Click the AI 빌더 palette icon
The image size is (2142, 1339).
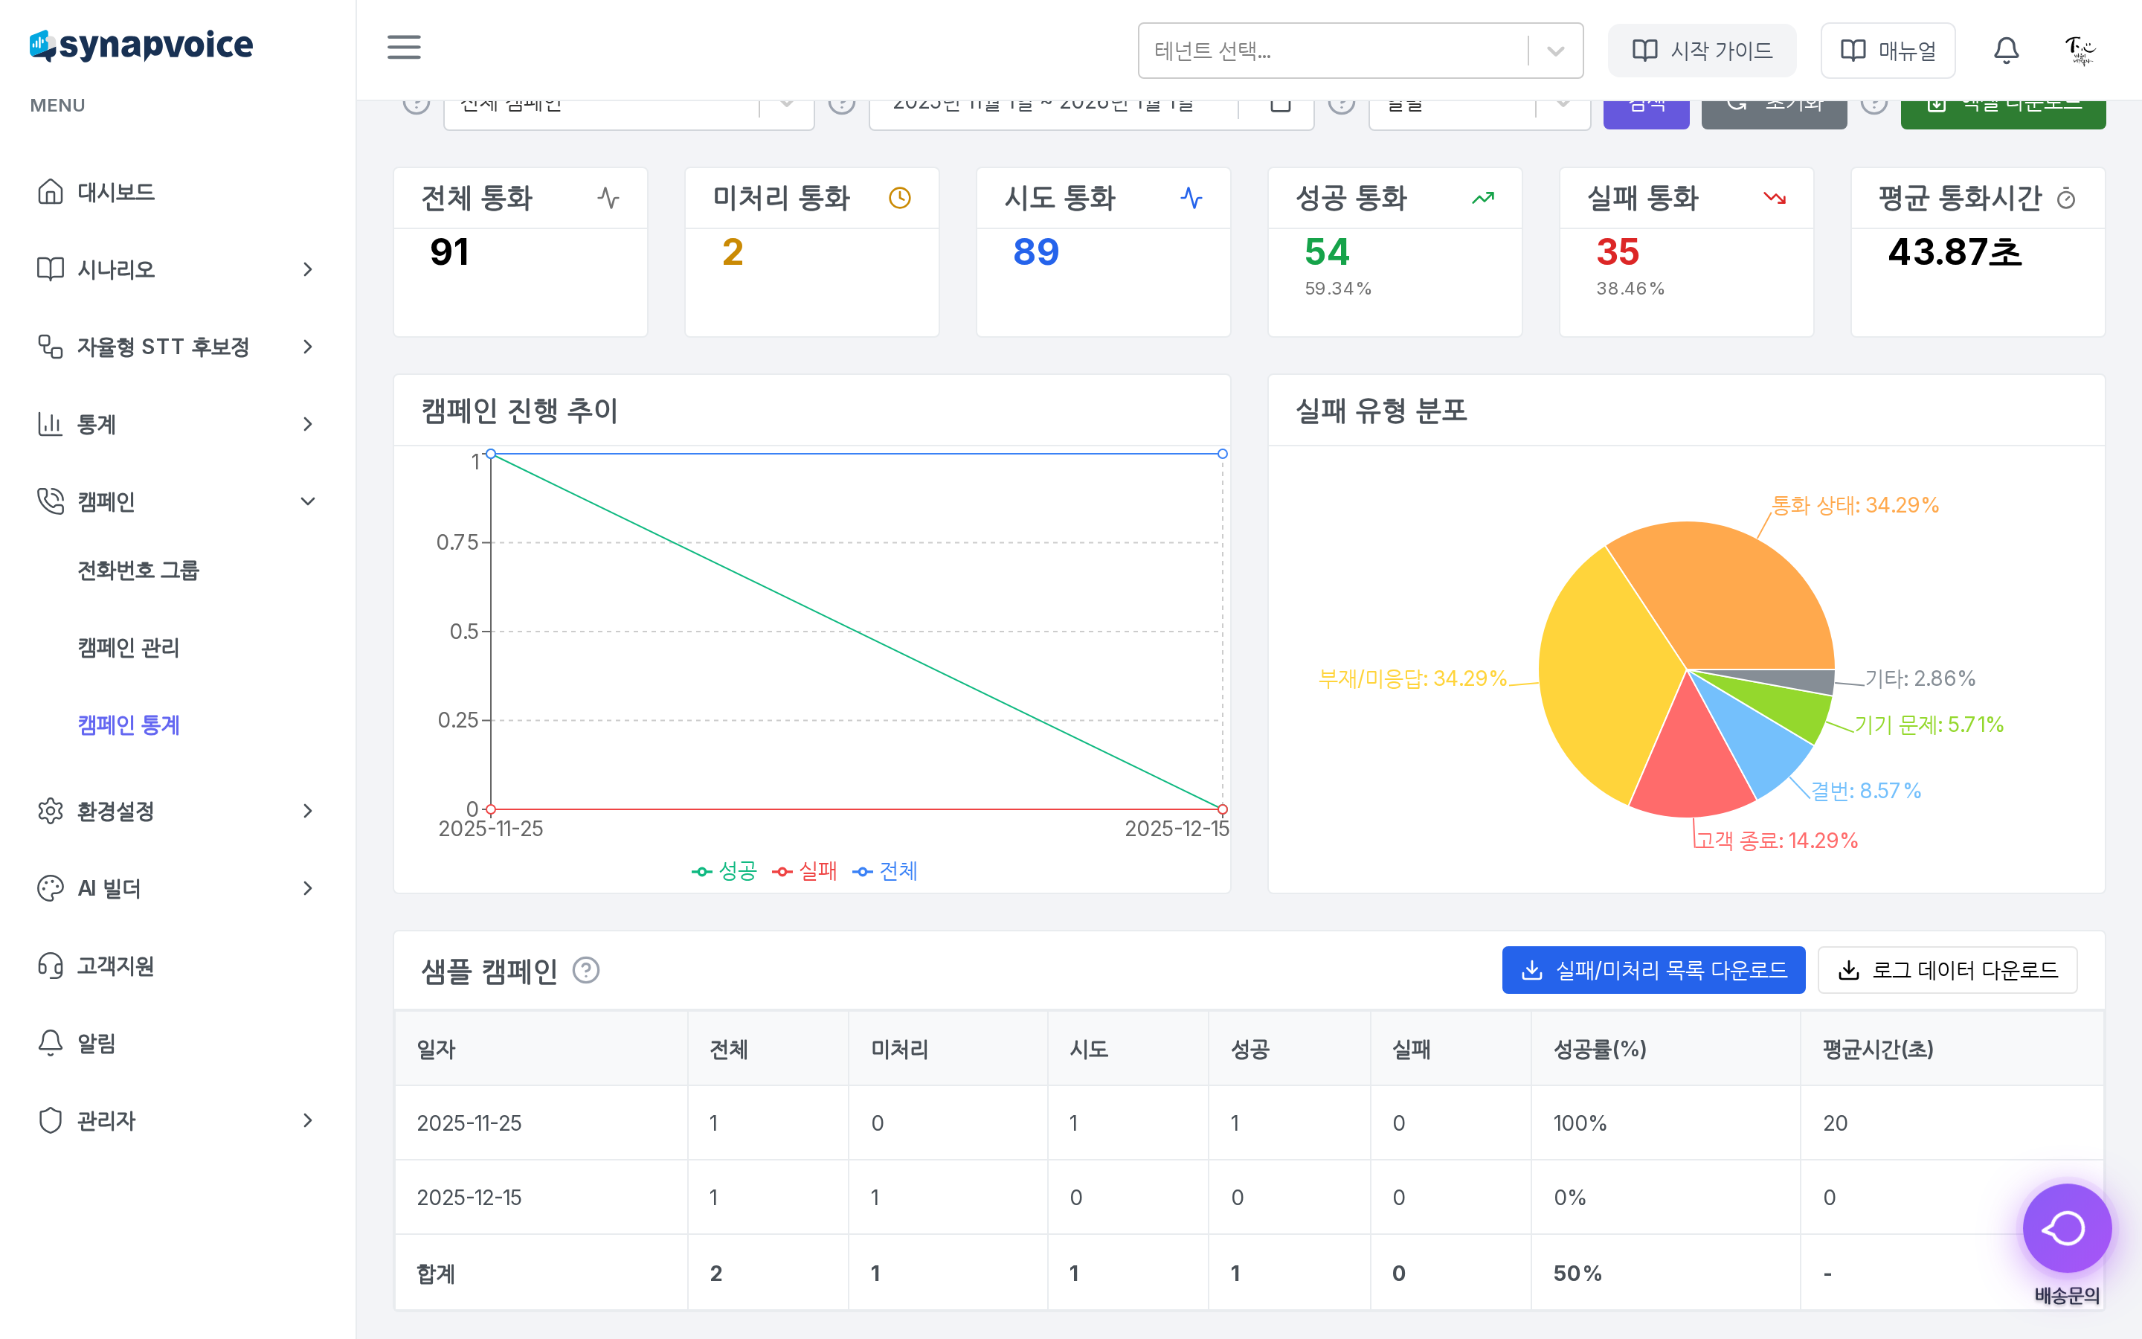pos(51,888)
